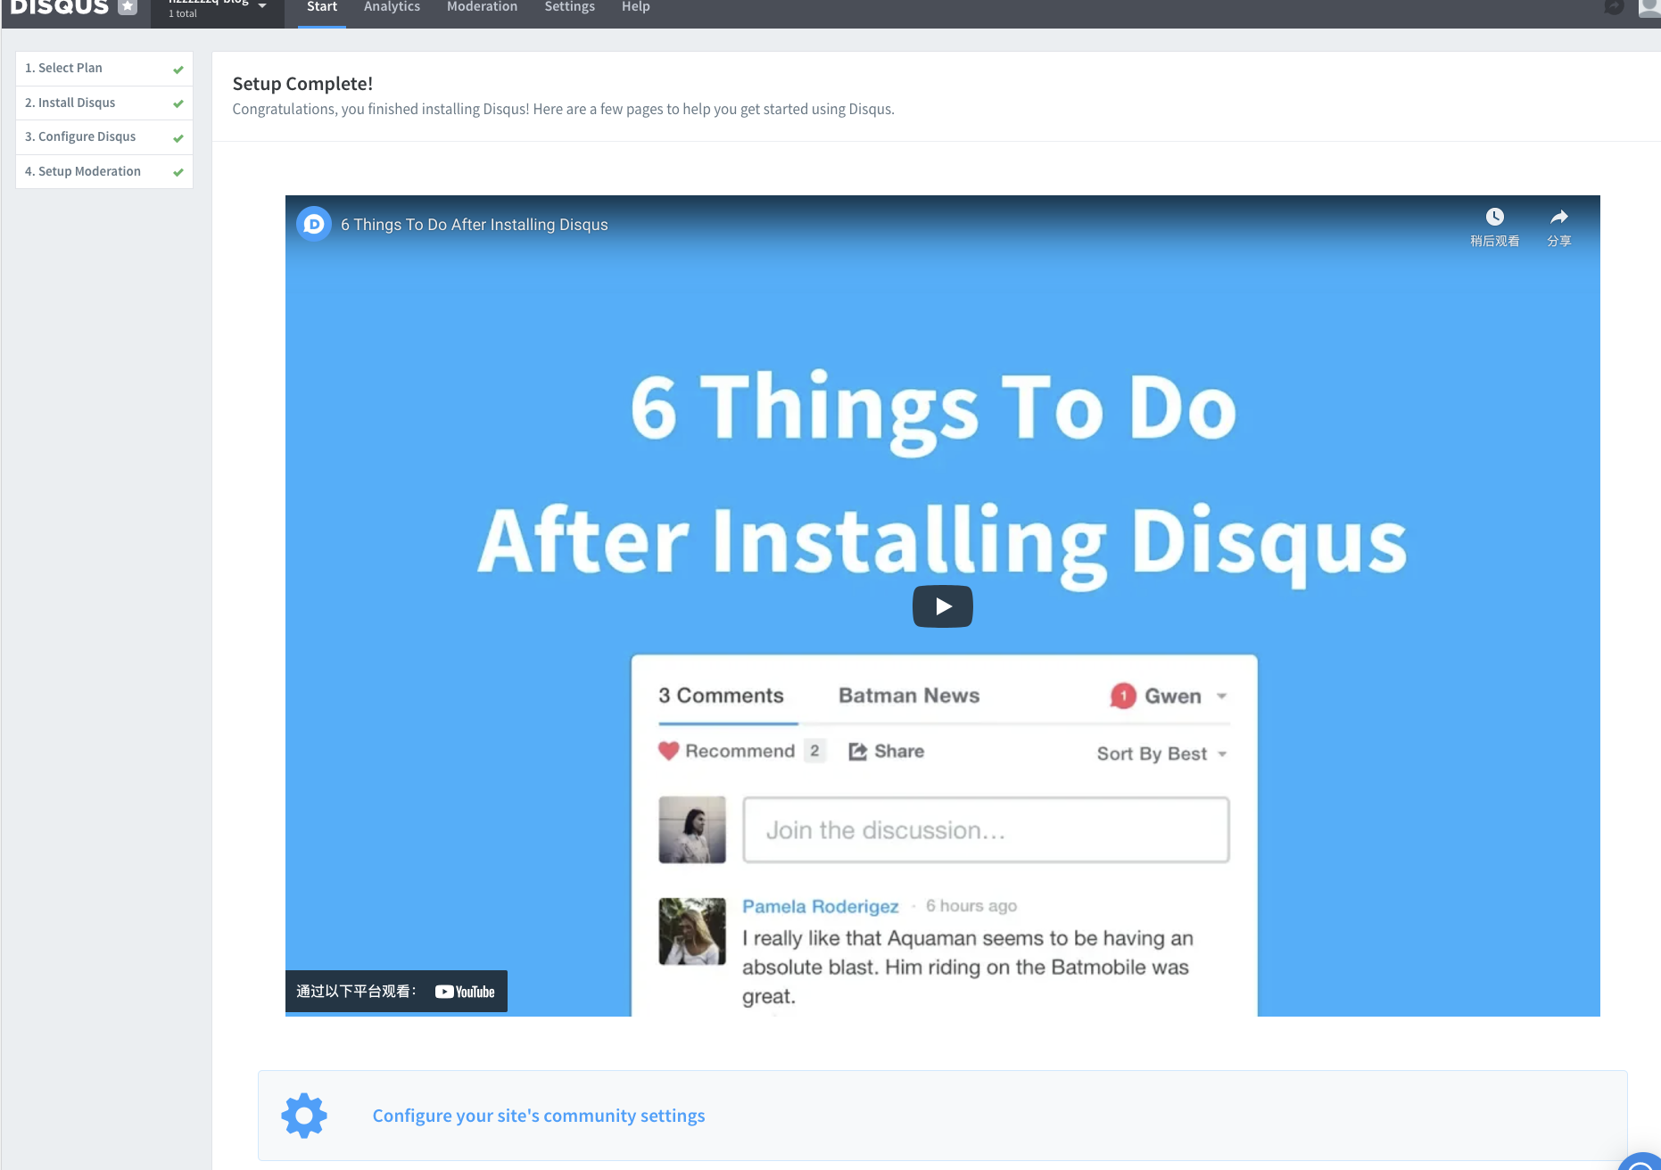1661x1170 pixels.
Task: Click the Disqus channel logo in video header
Action: coord(314,224)
